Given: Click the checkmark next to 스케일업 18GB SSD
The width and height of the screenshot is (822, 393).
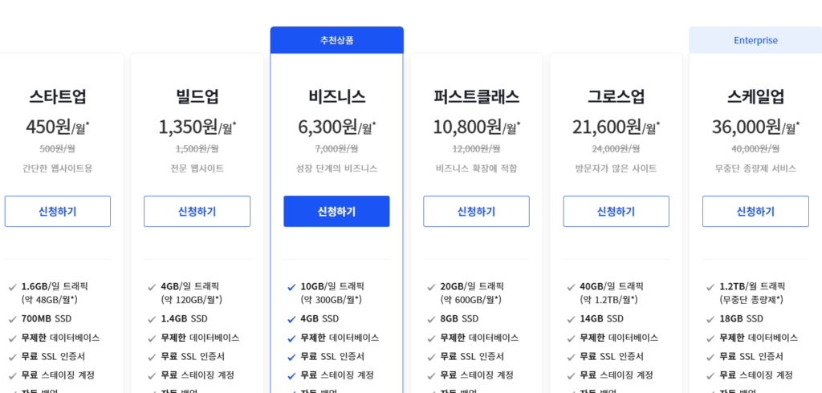Looking at the screenshot, I should click(711, 319).
